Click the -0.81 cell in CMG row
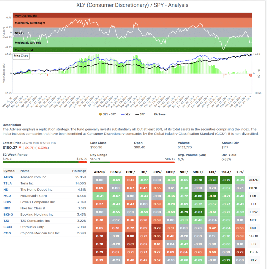Screen dimensions: 267x269 (212, 196)
